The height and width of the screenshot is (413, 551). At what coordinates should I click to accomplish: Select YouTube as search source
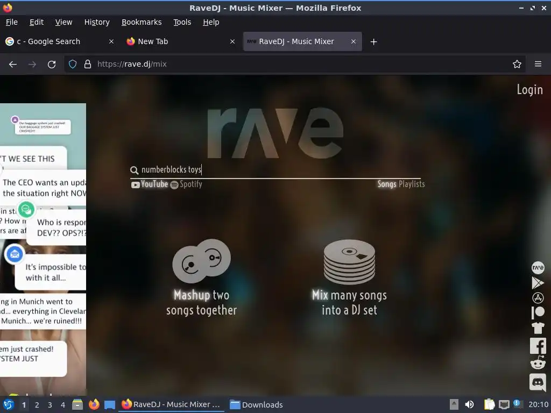pos(150,184)
